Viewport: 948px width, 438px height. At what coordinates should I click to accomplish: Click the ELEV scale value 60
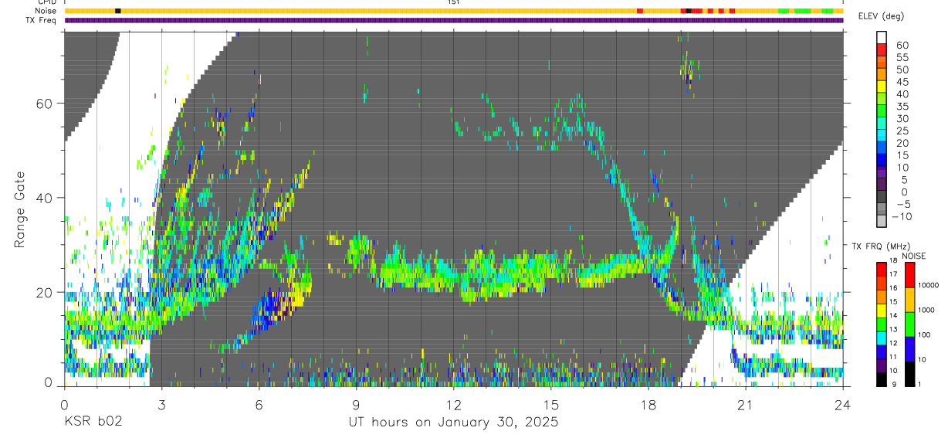[902, 45]
